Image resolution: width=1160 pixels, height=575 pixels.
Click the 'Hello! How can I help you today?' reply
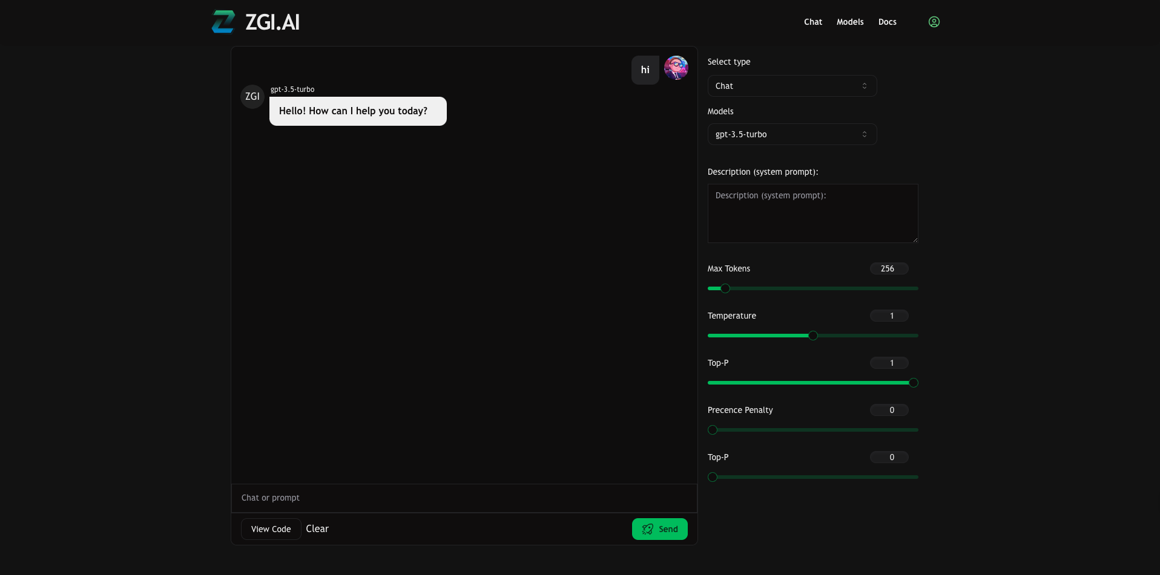point(358,111)
